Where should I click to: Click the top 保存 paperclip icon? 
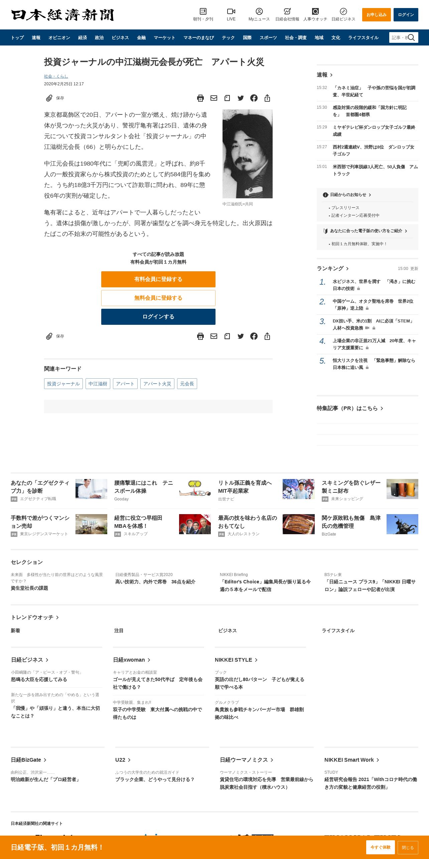49,98
